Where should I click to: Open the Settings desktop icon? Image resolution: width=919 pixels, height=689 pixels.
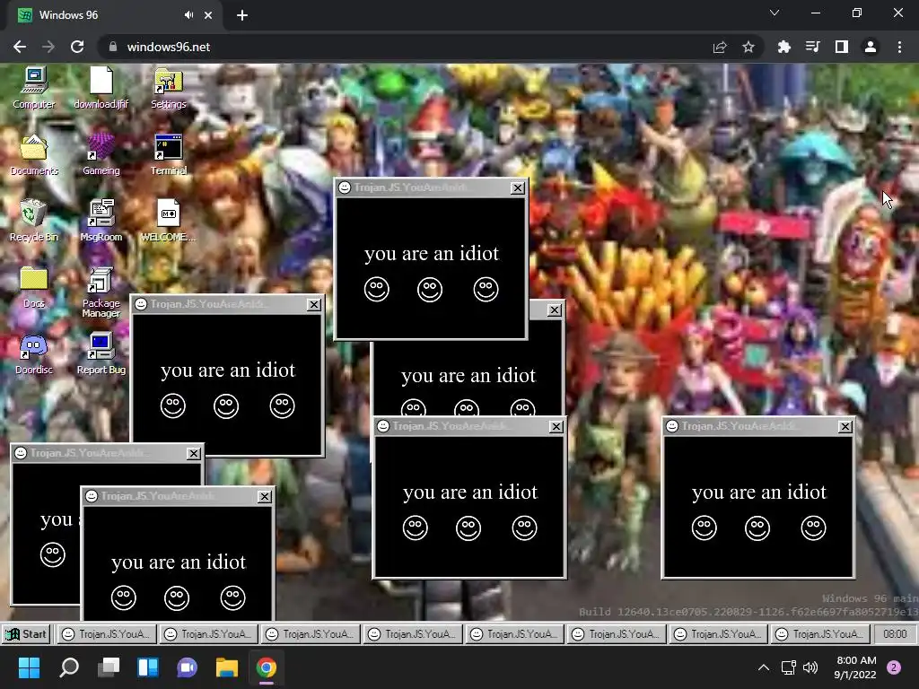pos(168,88)
